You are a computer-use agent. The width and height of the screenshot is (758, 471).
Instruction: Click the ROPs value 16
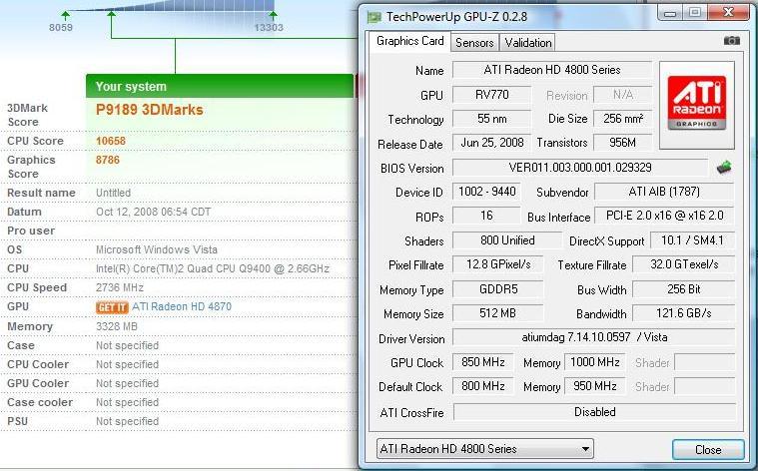pos(486,216)
